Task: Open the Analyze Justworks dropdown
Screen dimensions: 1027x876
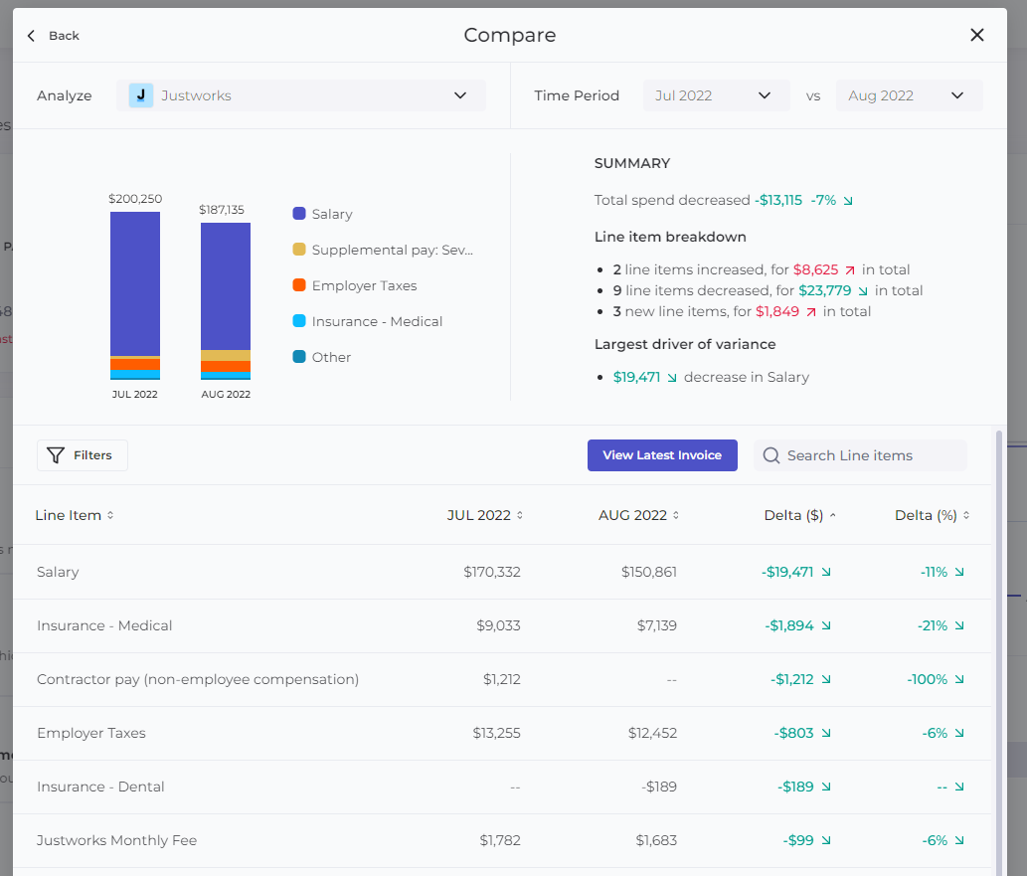Action: [x=301, y=95]
